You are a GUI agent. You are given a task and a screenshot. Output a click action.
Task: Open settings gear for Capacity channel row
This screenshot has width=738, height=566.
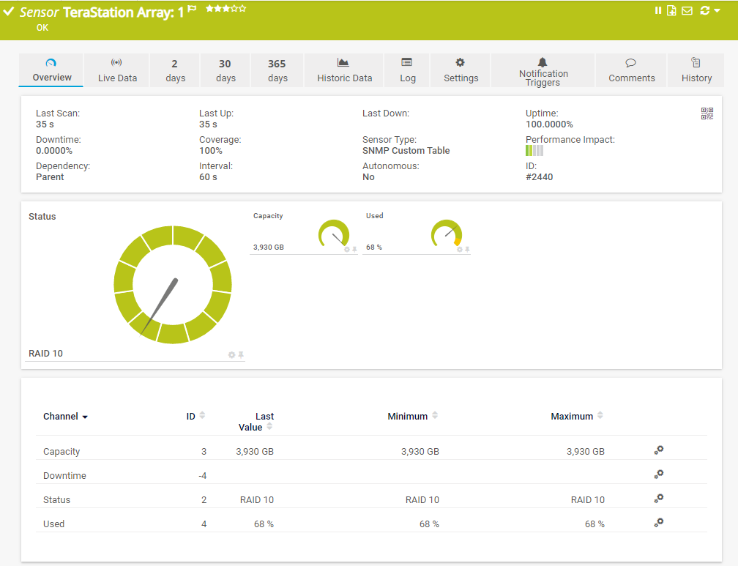(658, 451)
